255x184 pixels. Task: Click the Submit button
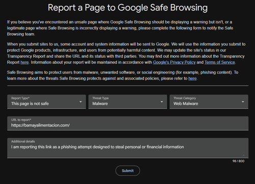point(127,171)
